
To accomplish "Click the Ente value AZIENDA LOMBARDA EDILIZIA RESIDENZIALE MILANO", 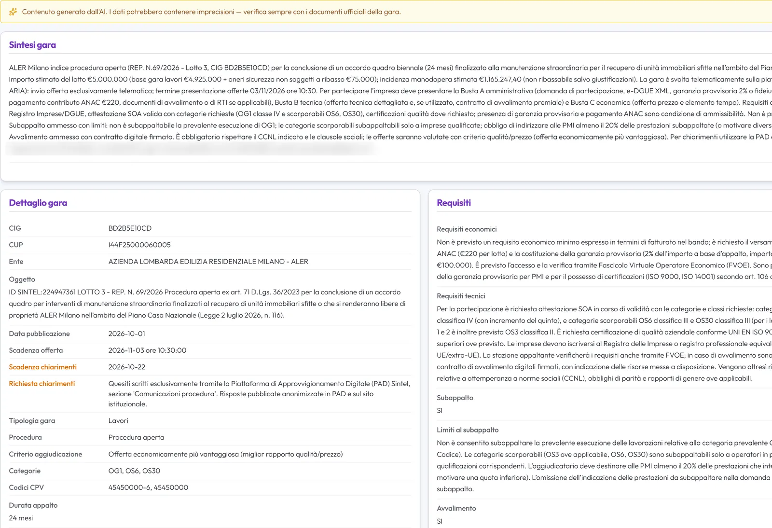I will (x=208, y=262).
